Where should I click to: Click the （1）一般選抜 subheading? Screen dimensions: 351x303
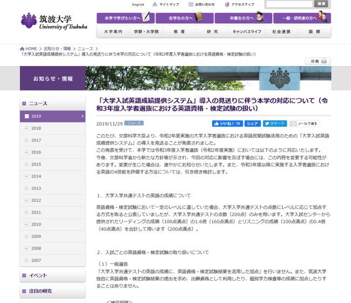(113, 264)
